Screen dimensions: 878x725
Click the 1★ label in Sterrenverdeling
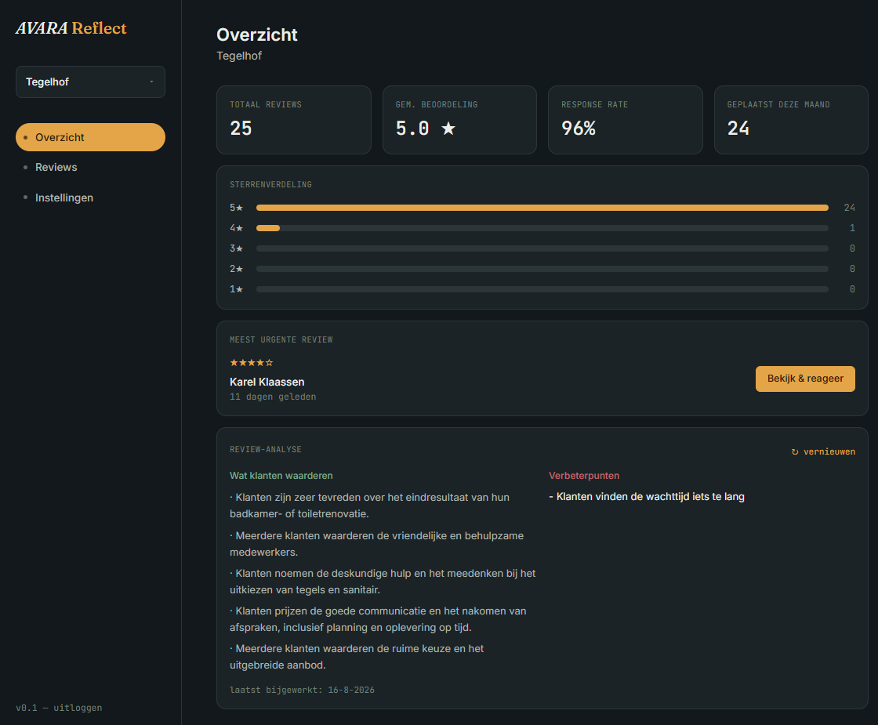pos(236,289)
